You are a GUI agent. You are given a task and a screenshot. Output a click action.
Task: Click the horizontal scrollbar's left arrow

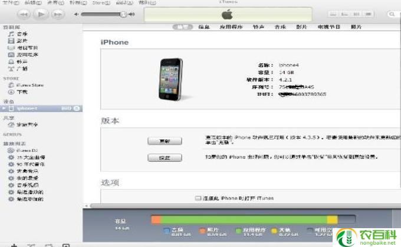[86, 206]
